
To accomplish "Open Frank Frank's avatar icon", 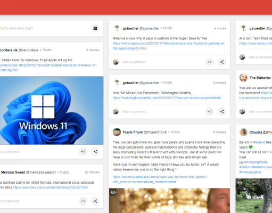I will (x=117, y=132).
